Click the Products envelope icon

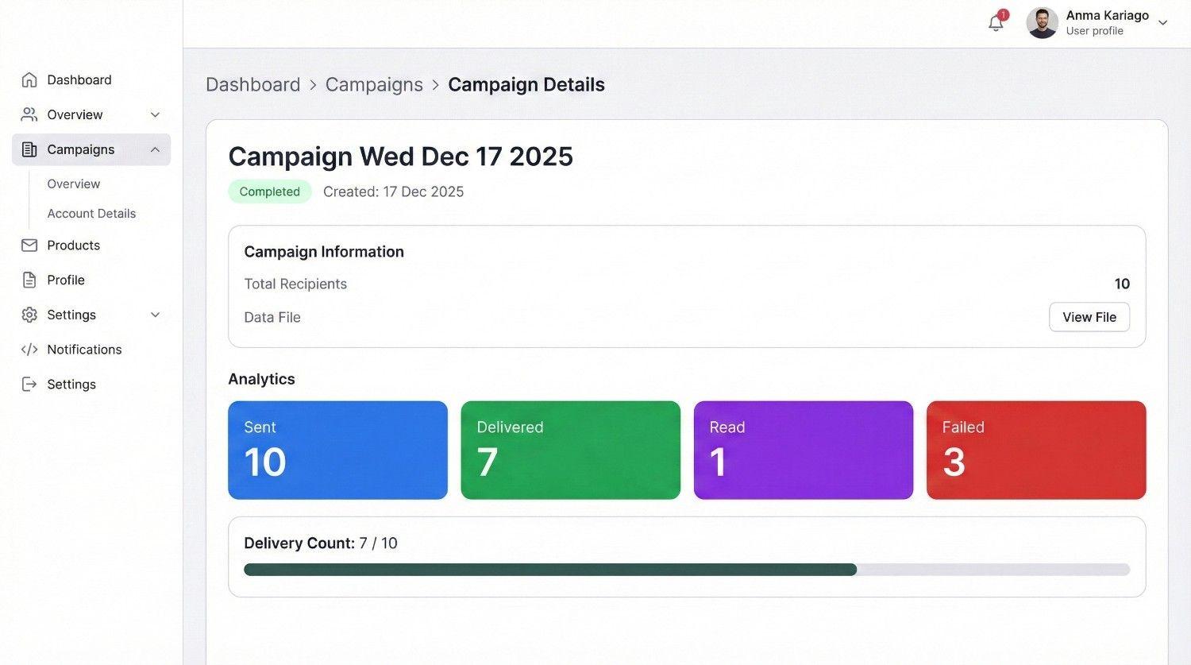click(29, 245)
